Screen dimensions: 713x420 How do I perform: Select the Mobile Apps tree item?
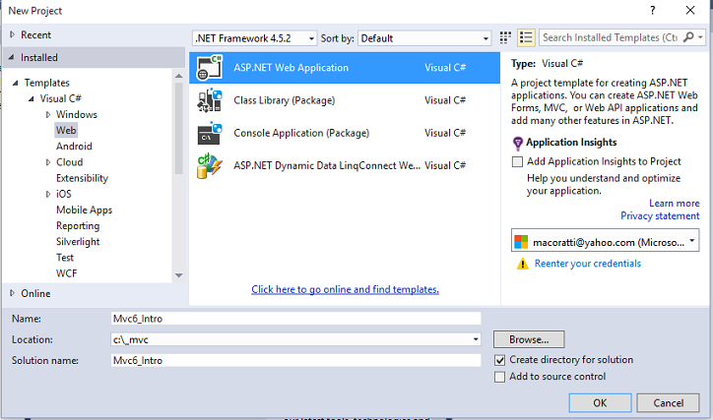click(84, 210)
